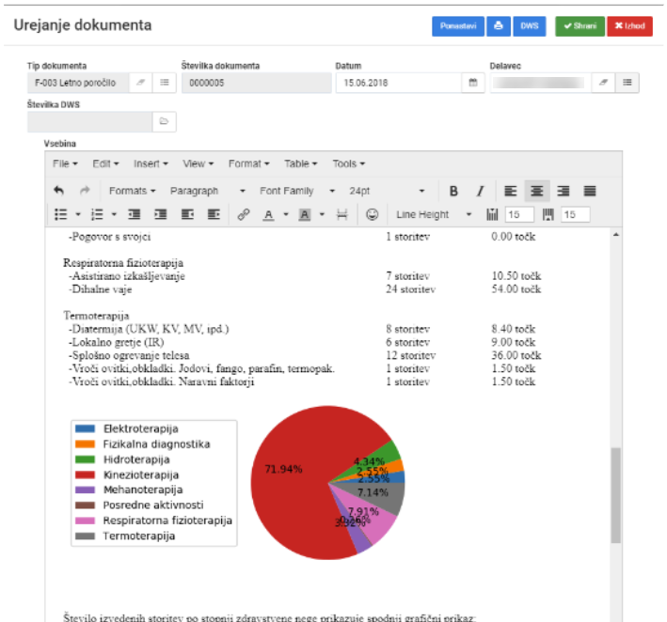The image size is (667, 622).
Task: Focus the Številka dokumenta field 0000005
Action: point(257,83)
